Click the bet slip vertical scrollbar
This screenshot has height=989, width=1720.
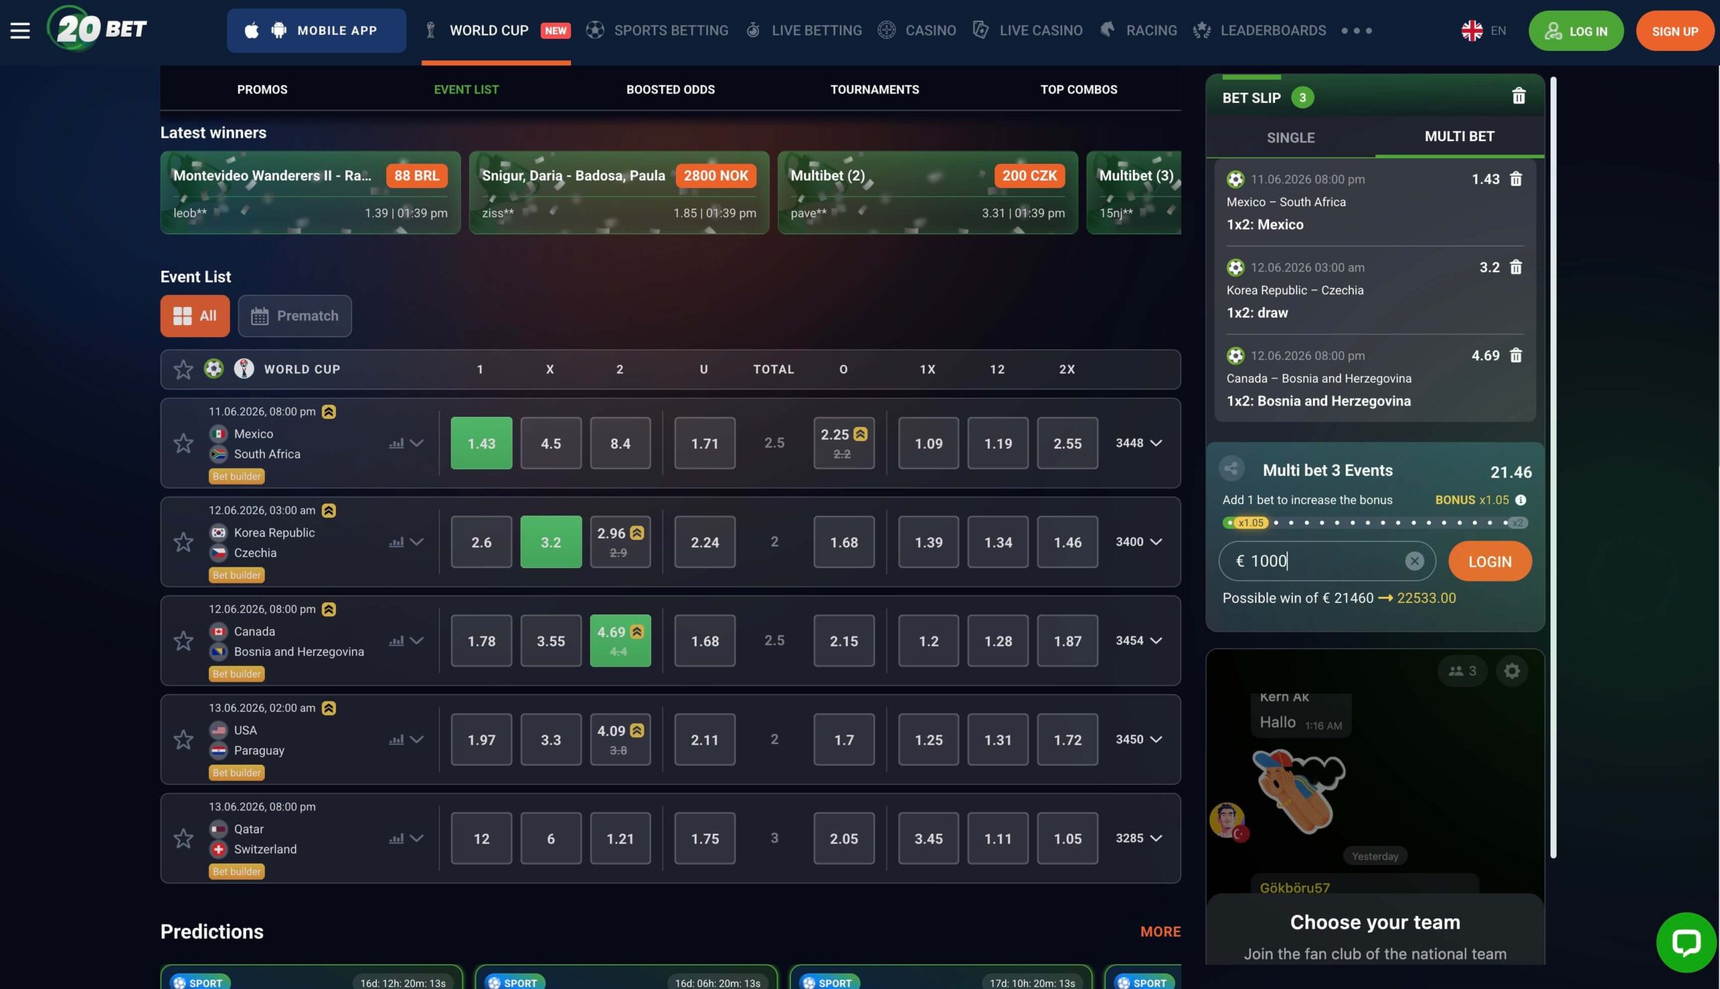coord(1553,467)
